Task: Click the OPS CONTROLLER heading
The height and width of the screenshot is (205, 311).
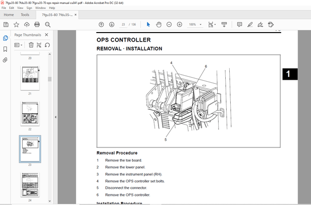Action: tap(123, 40)
